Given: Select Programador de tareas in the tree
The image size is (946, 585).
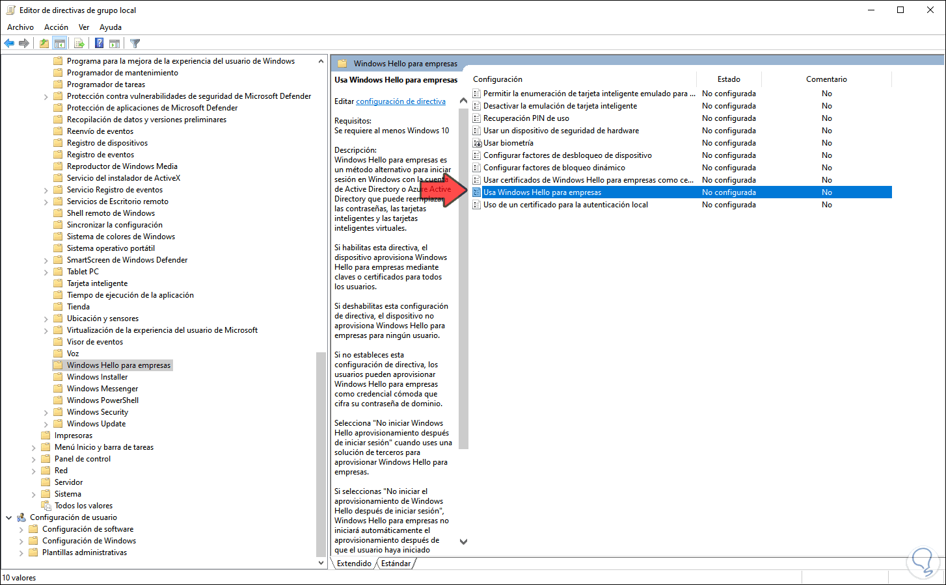Looking at the screenshot, I should (106, 84).
